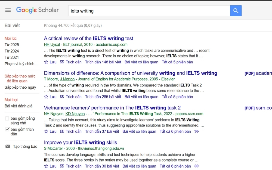Image resolution: width=272 pixels, height=170 pixels.
Task: Click the Google Scholar logo
Action: click(x=37, y=10)
